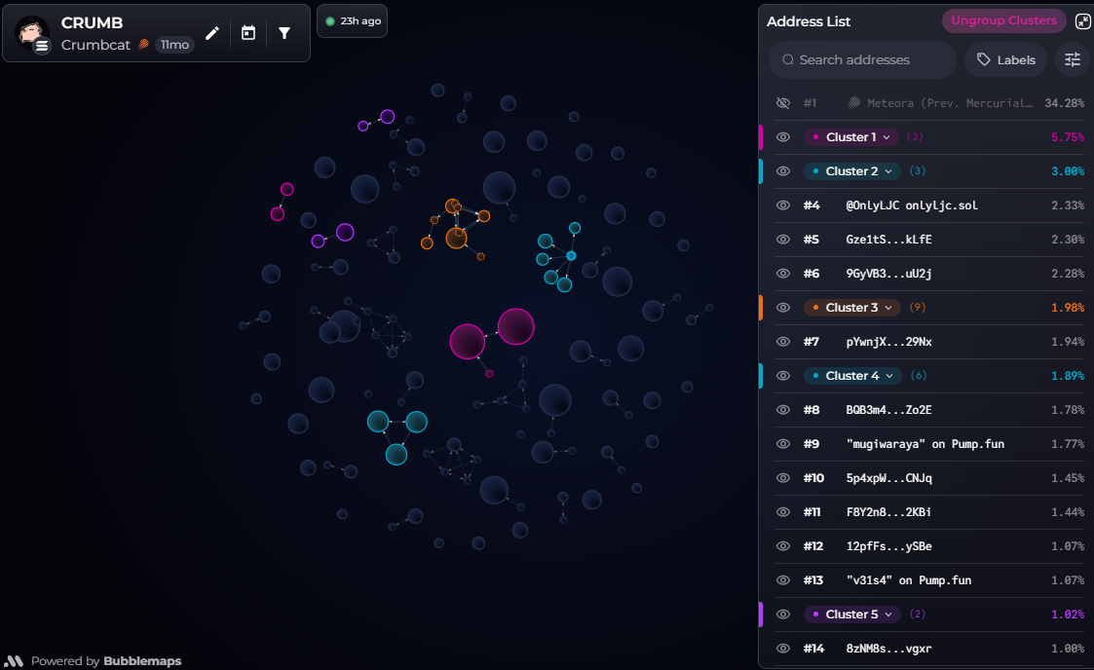
Task: Hide address #14 8zNM8s...vgxr
Action: click(783, 649)
